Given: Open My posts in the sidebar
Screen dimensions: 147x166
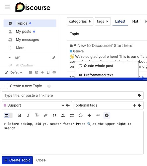Looking at the screenshot, I should point(30,32).
